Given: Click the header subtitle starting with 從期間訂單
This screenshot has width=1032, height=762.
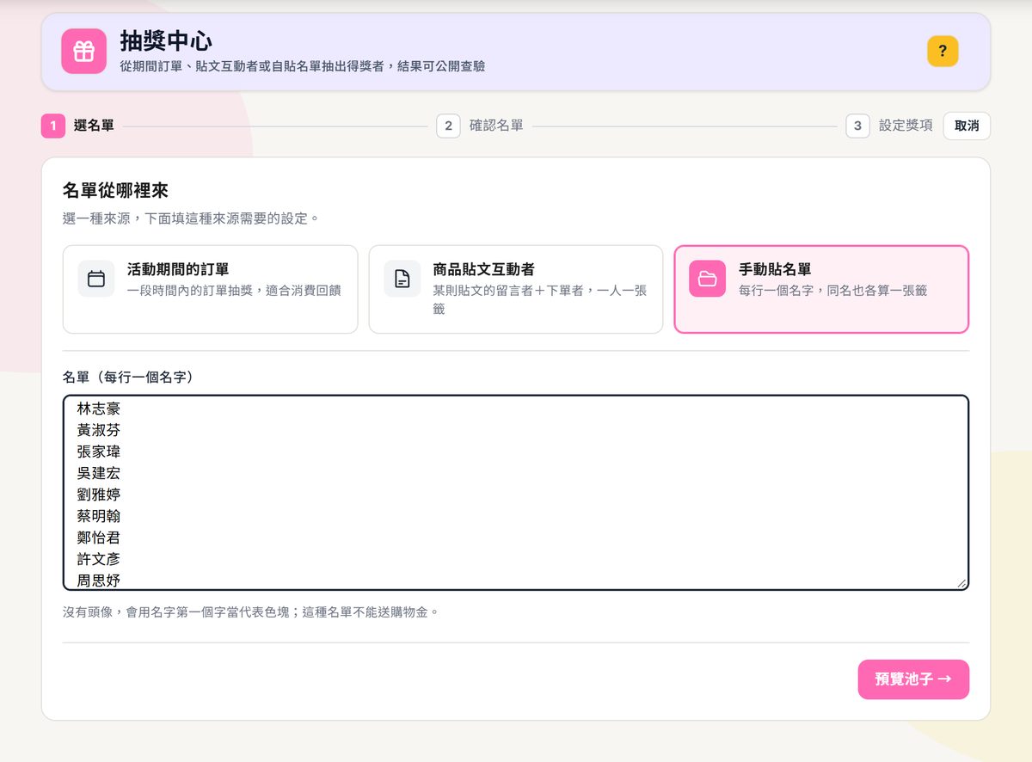Looking at the screenshot, I should 302,66.
